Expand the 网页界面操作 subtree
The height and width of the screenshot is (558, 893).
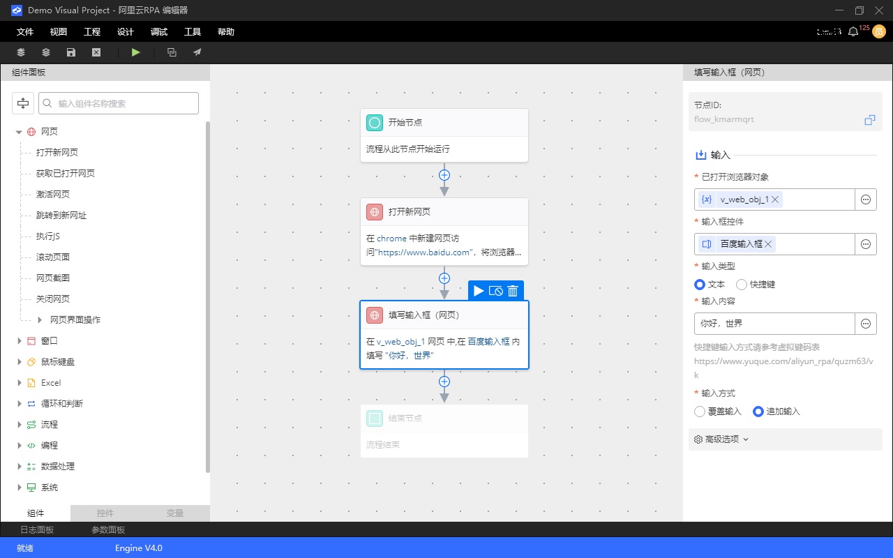(x=40, y=320)
